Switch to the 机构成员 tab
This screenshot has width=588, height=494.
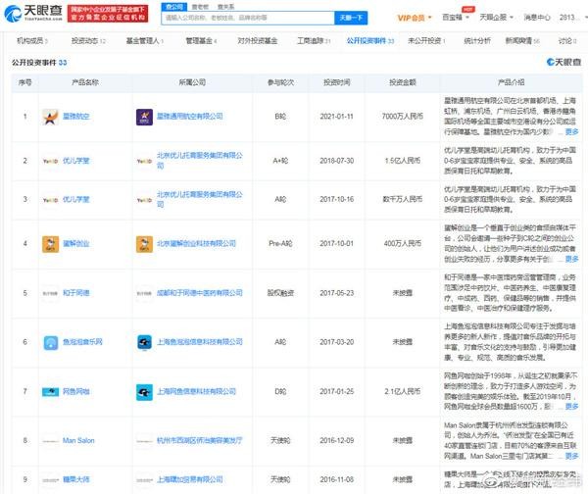coord(32,41)
